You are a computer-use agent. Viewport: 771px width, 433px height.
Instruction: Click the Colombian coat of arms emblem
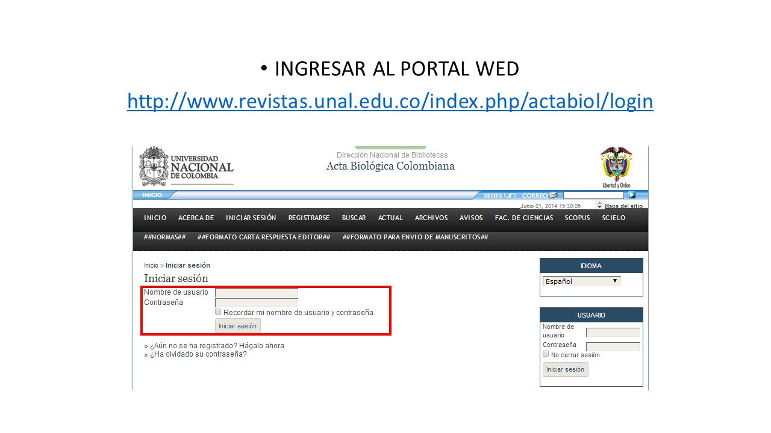click(x=616, y=167)
